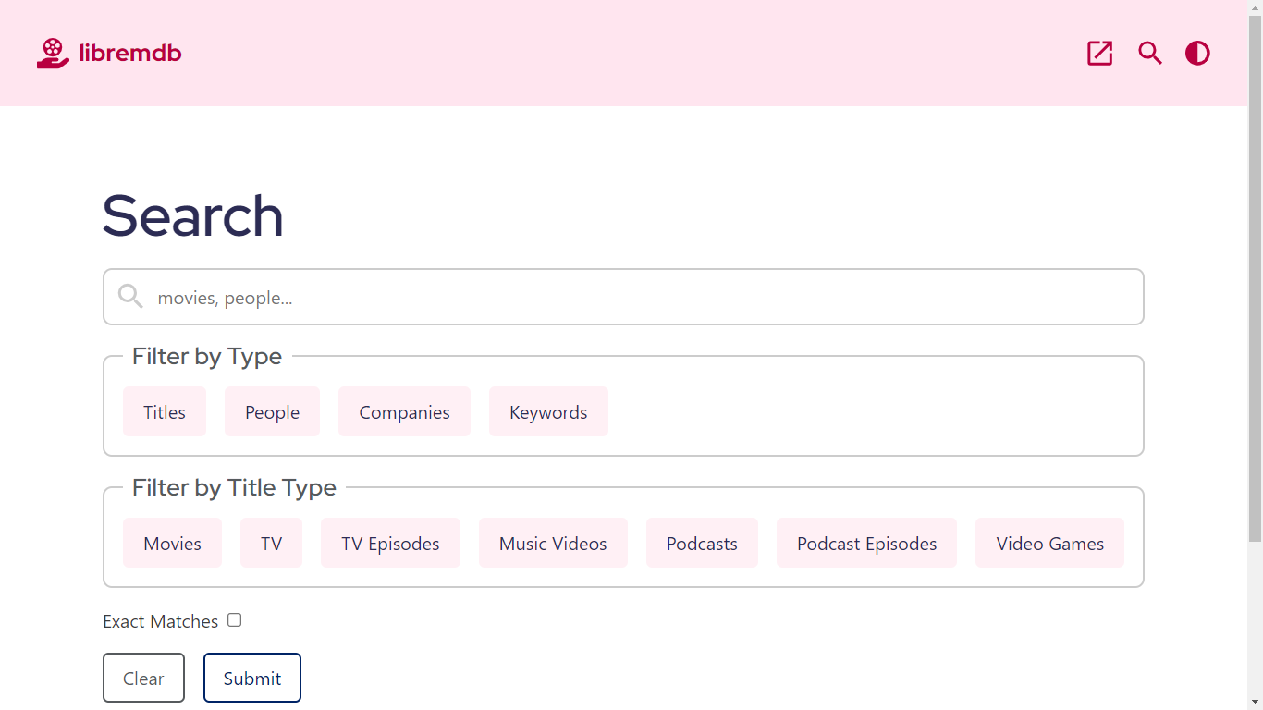The height and width of the screenshot is (710, 1263).
Task: Open the external link icon in header
Action: tap(1099, 54)
